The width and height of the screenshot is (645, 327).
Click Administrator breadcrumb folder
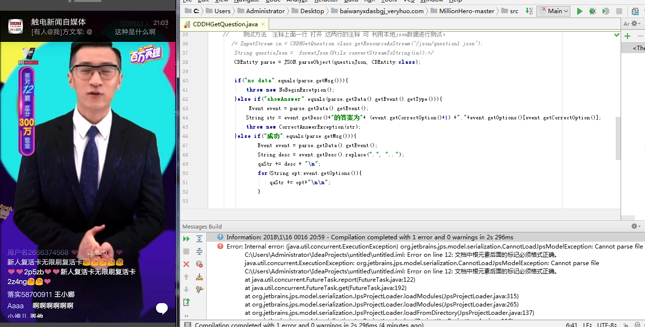[261, 11]
